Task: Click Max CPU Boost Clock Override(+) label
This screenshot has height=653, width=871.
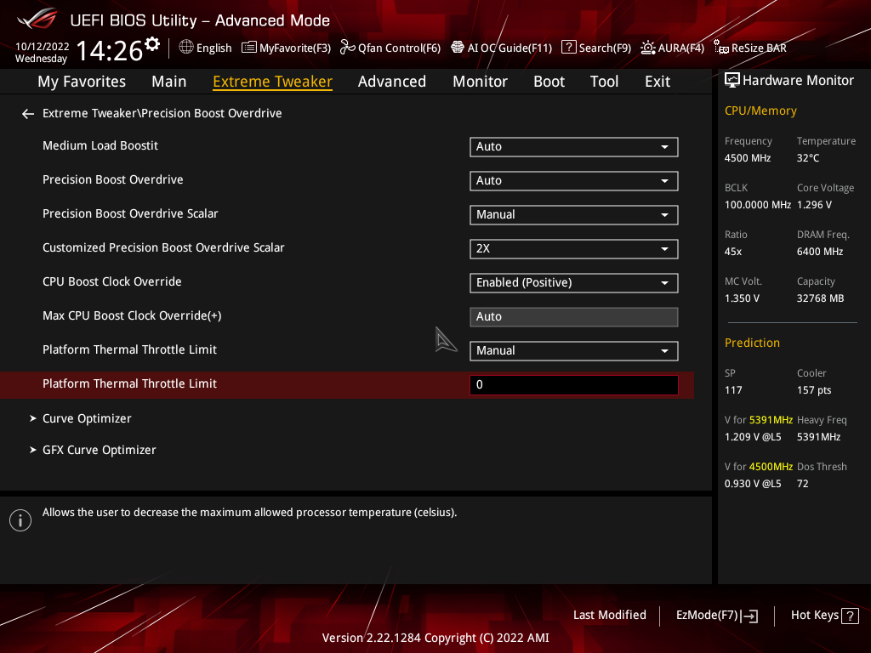Action: (x=132, y=316)
